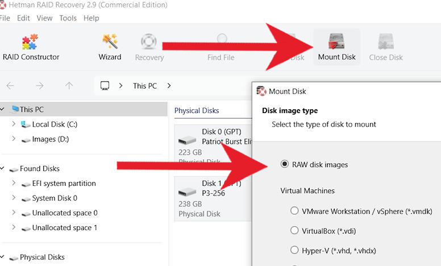The height and width of the screenshot is (266, 441).
Task: Click the Images (D:) drive icon
Action: point(26,140)
